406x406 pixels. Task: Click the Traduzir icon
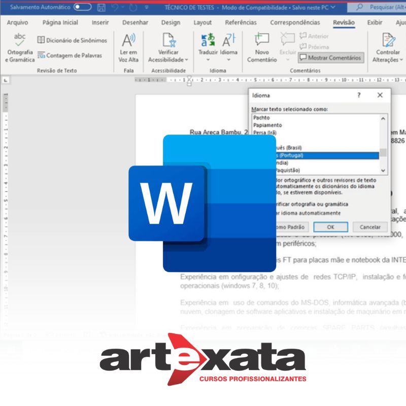pos(208,41)
